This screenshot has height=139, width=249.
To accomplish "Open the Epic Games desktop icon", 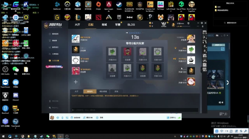I will tap(119, 17).
